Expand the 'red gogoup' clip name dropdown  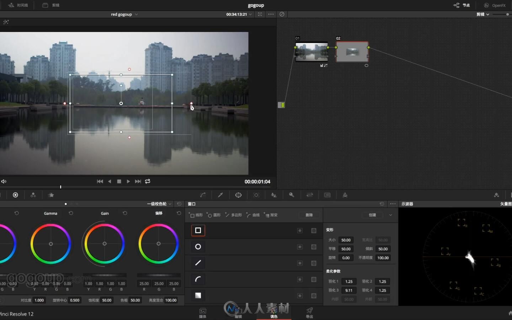(136, 15)
